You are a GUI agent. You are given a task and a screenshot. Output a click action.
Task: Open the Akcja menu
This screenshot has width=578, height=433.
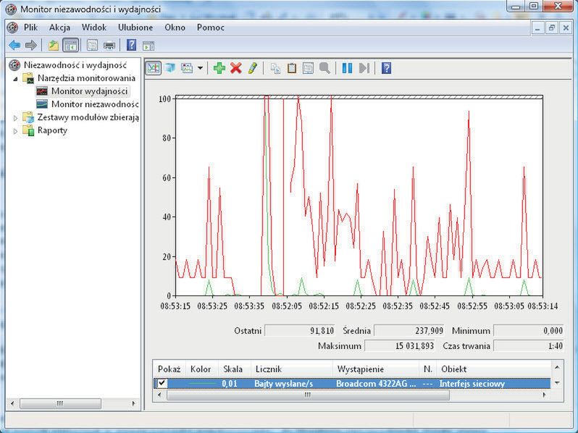click(x=59, y=28)
